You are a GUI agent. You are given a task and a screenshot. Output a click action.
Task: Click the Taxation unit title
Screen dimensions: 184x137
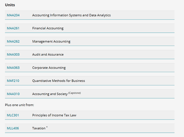(39, 128)
